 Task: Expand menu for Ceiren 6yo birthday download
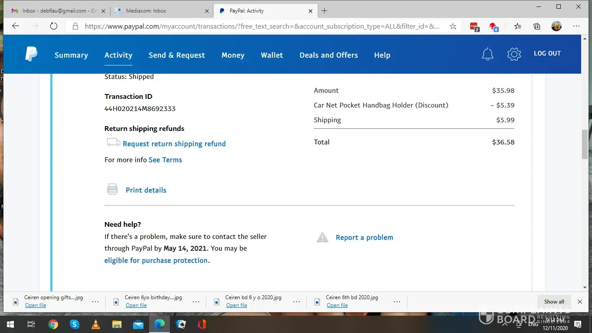tap(196, 302)
